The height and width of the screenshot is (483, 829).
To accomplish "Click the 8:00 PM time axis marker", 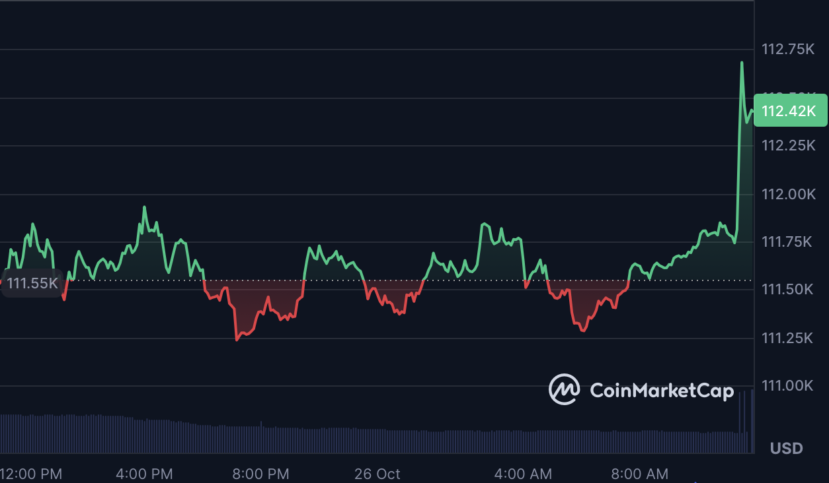I will tap(261, 474).
